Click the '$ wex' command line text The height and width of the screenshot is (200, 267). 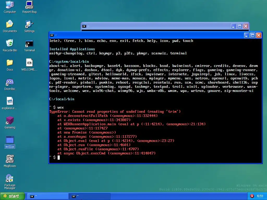coord(58,107)
